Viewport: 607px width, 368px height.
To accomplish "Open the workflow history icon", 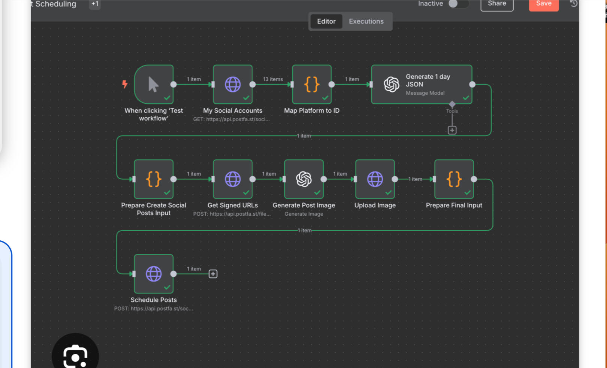I will (x=573, y=4).
